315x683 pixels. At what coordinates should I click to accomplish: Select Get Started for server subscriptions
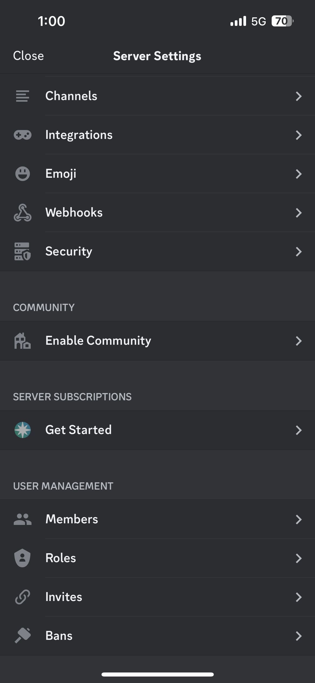pos(78,430)
